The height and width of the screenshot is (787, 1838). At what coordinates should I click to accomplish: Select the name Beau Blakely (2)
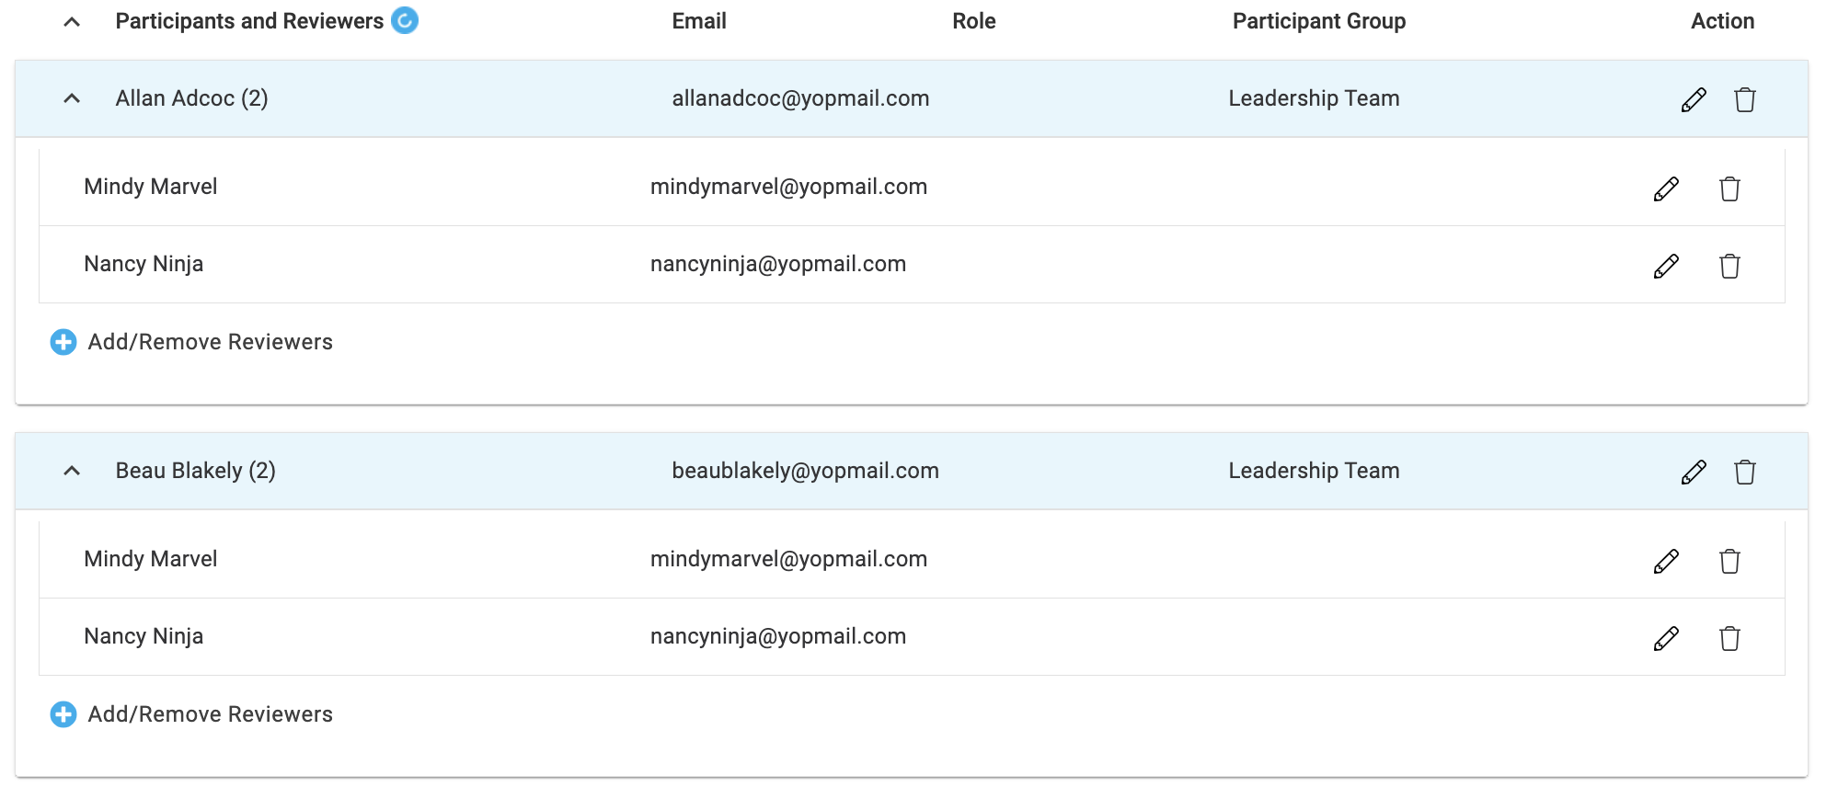pos(195,471)
